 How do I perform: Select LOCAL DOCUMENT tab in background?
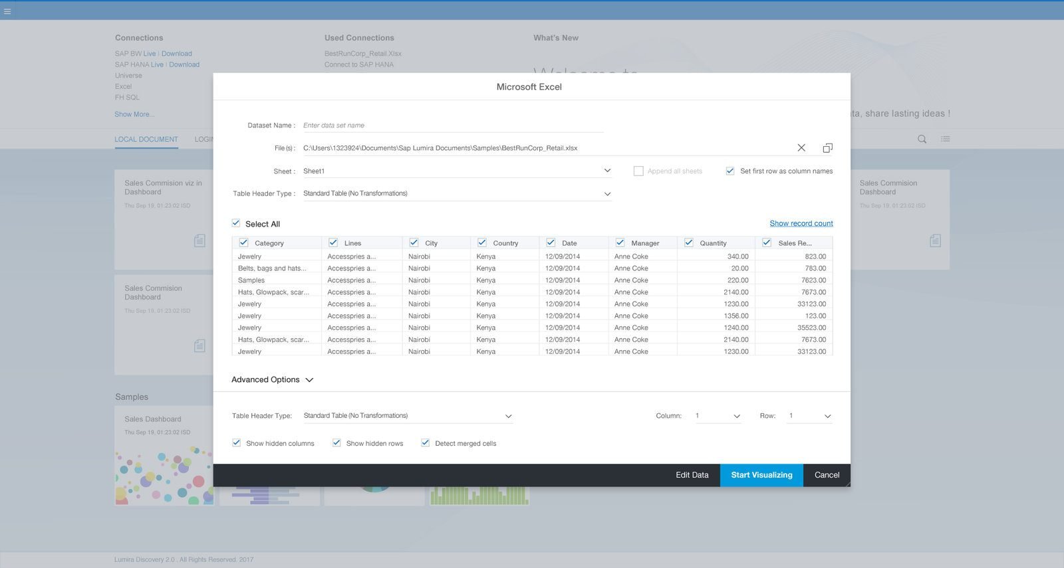pos(146,140)
